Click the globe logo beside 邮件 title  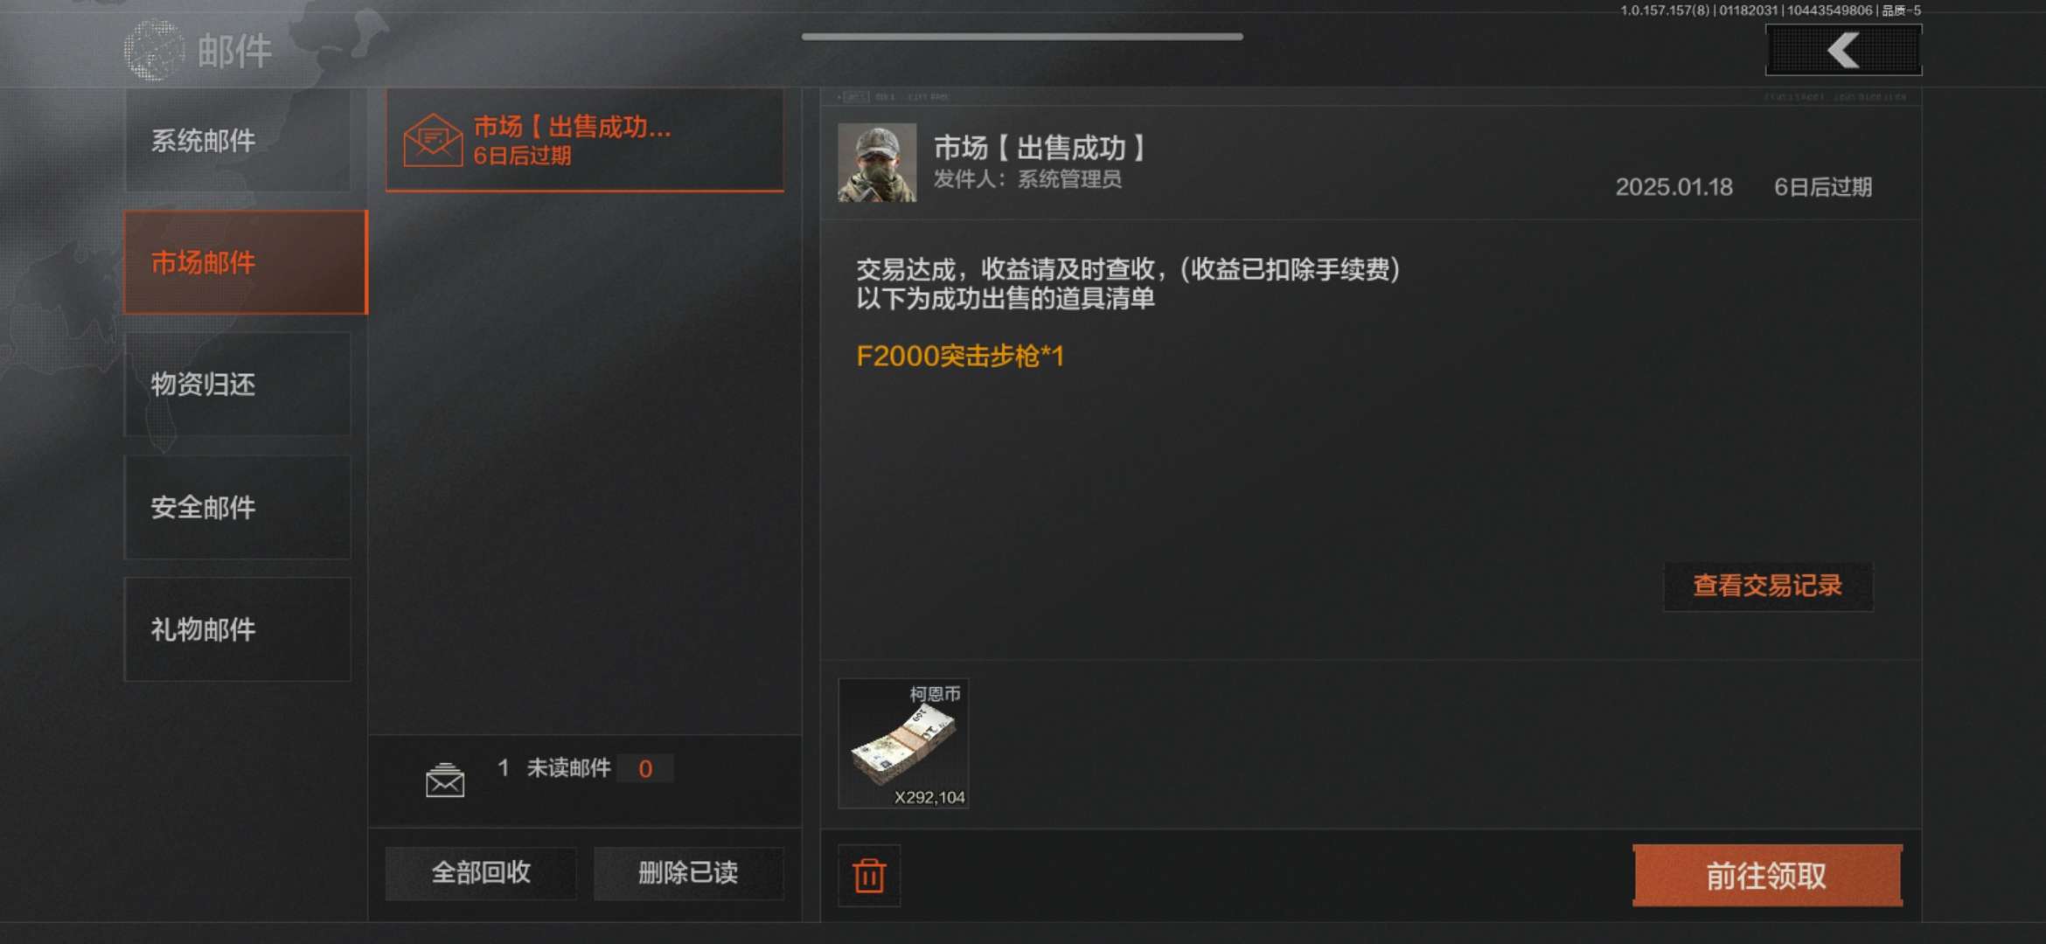click(154, 50)
